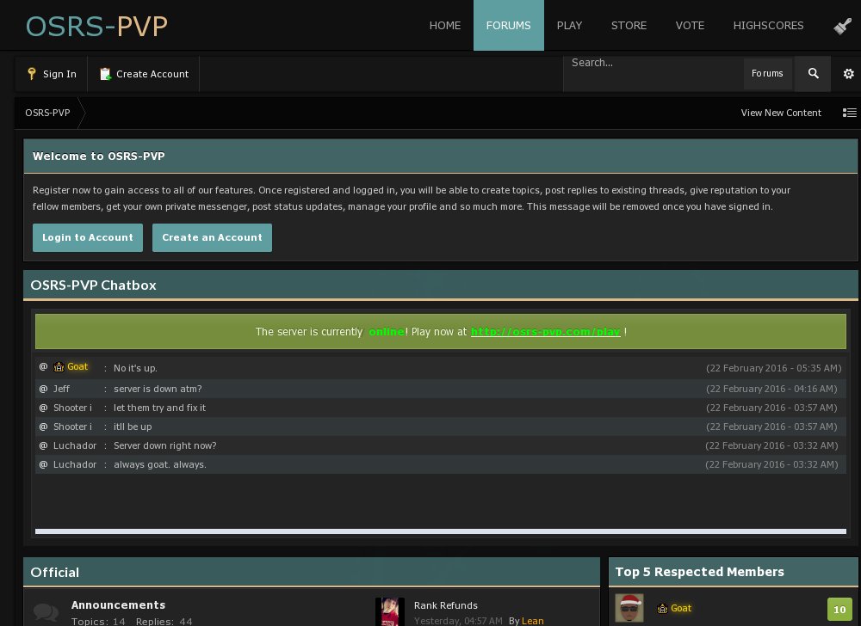Viewport: 861px width, 626px height.
Task: Click the crown rank icon beside Goat's chat name
Action: pyautogui.click(x=59, y=366)
